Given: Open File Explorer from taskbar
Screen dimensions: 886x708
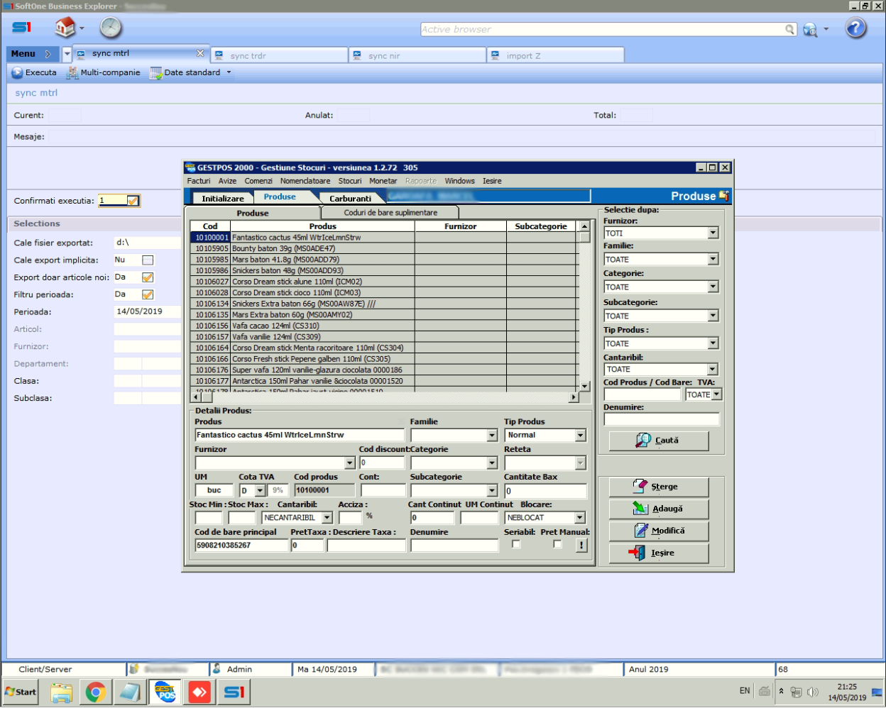Looking at the screenshot, I should point(62,692).
